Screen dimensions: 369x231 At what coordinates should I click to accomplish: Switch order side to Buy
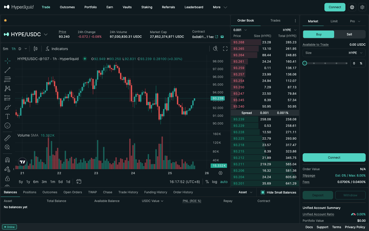point(319,34)
